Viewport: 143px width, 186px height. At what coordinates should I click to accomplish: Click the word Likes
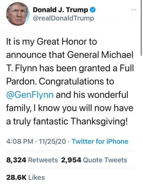click(x=36, y=177)
